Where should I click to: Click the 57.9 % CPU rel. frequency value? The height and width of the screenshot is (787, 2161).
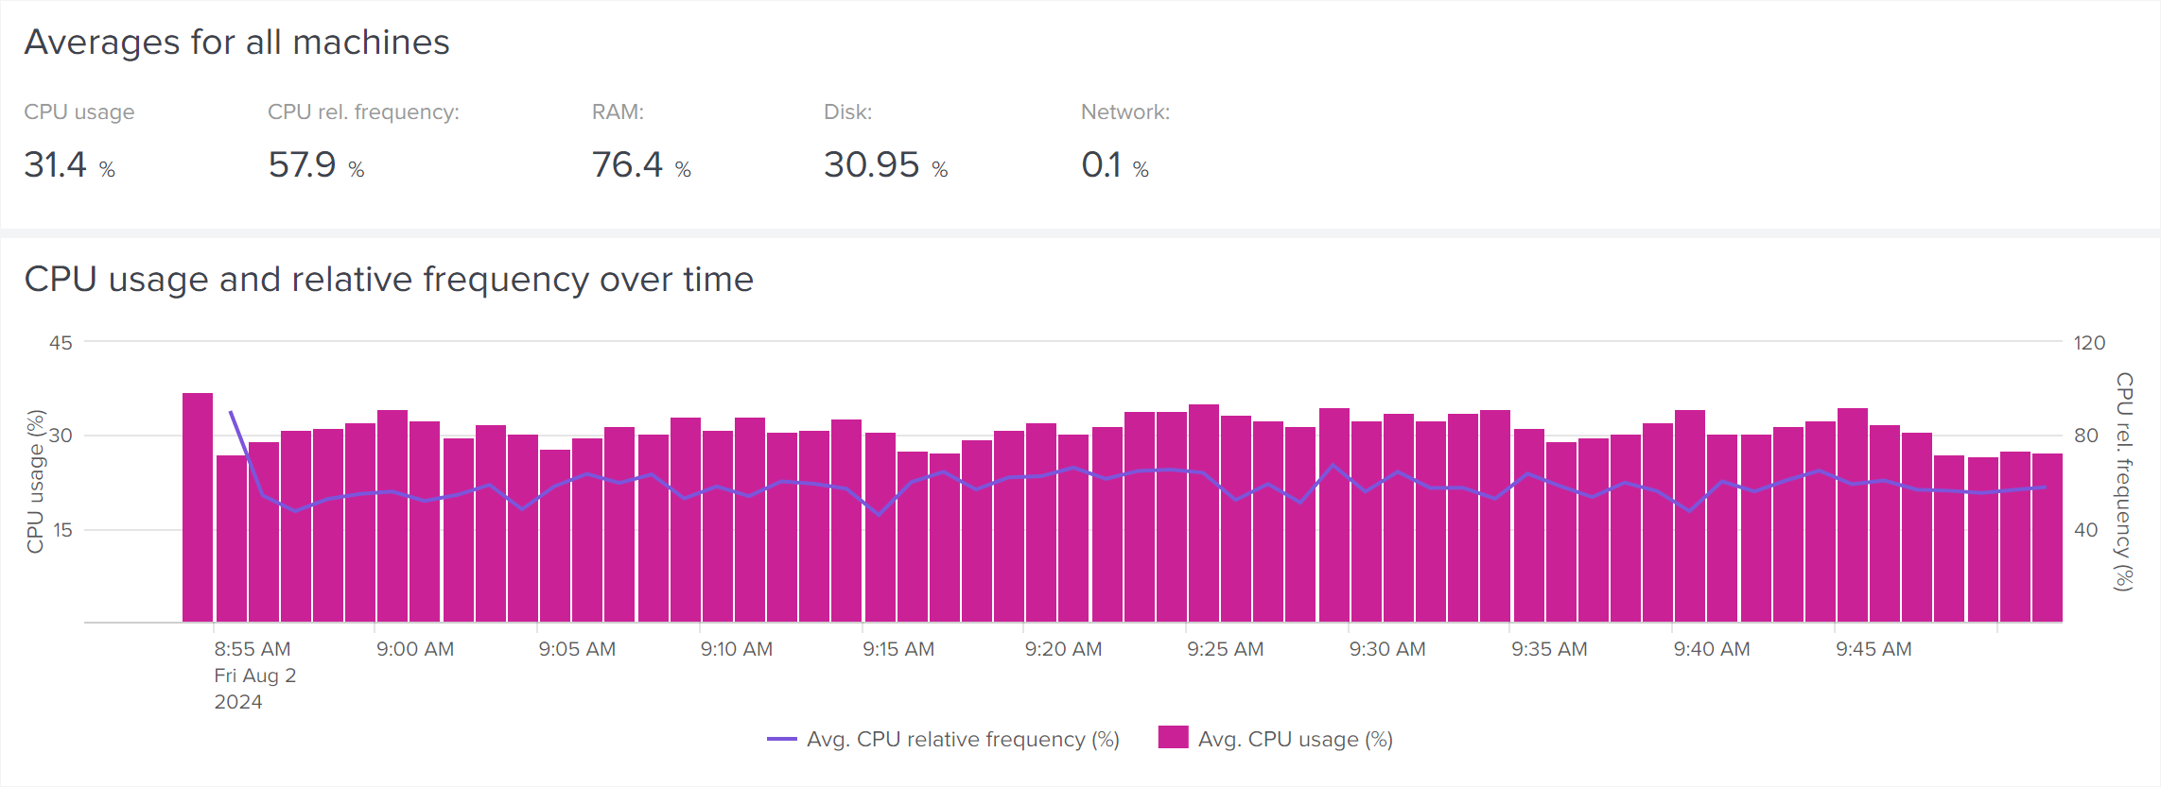(x=316, y=165)
